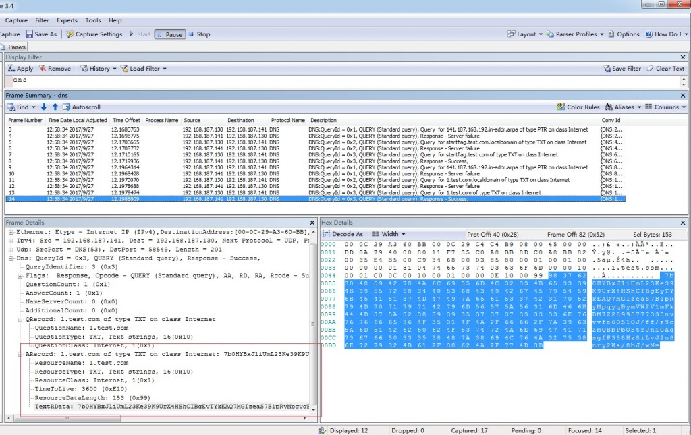Image resolution: width=691 pixels, height=435 pixels.
Task: Open the Width dropdown in Hex Details
Action: pos(389,234)
